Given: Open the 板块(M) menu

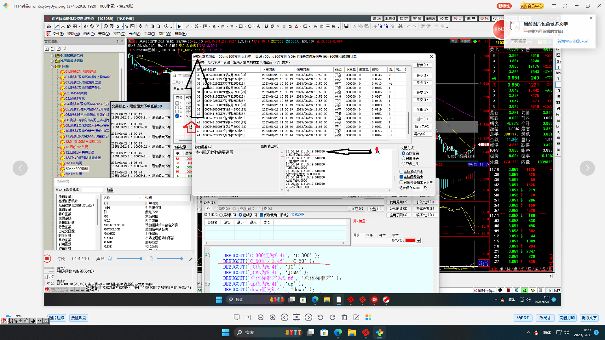Looking at the screenshot, I should (x=73, y=34).
